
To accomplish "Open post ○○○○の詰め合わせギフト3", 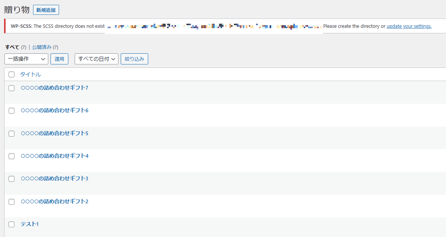I will coord(55,178).
